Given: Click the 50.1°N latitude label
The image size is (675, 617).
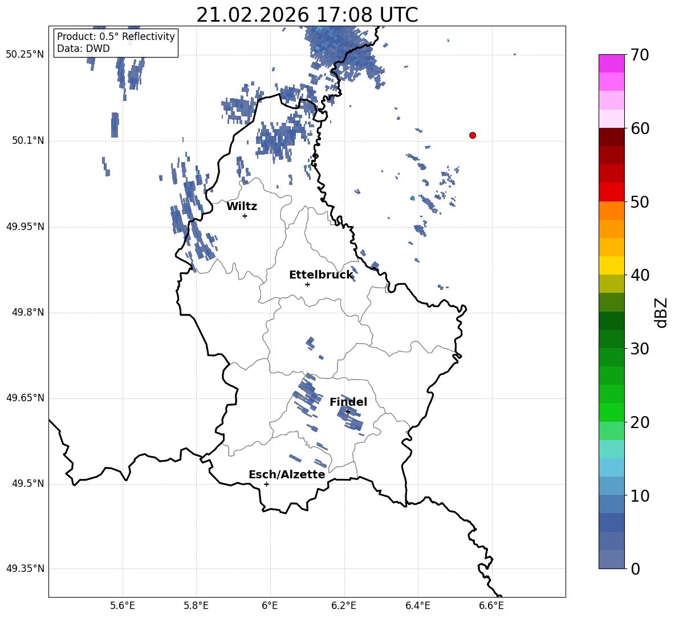Looking at the screenshot, I should click(x=28, y=140).
